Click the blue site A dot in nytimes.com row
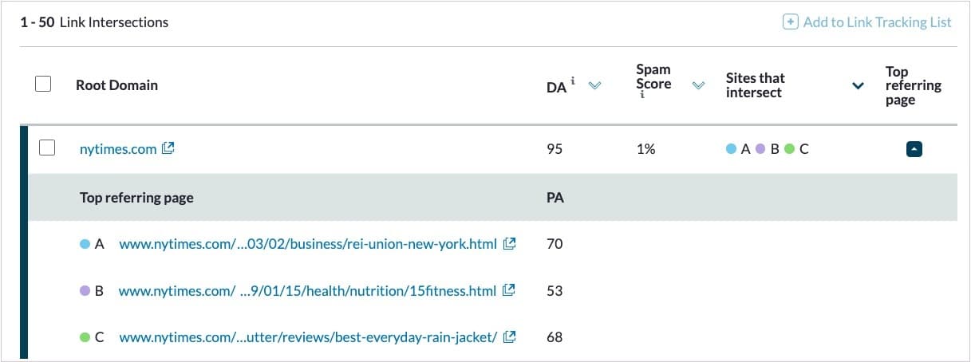This screenshot has width=971, height=362. (x=731, y=149)
